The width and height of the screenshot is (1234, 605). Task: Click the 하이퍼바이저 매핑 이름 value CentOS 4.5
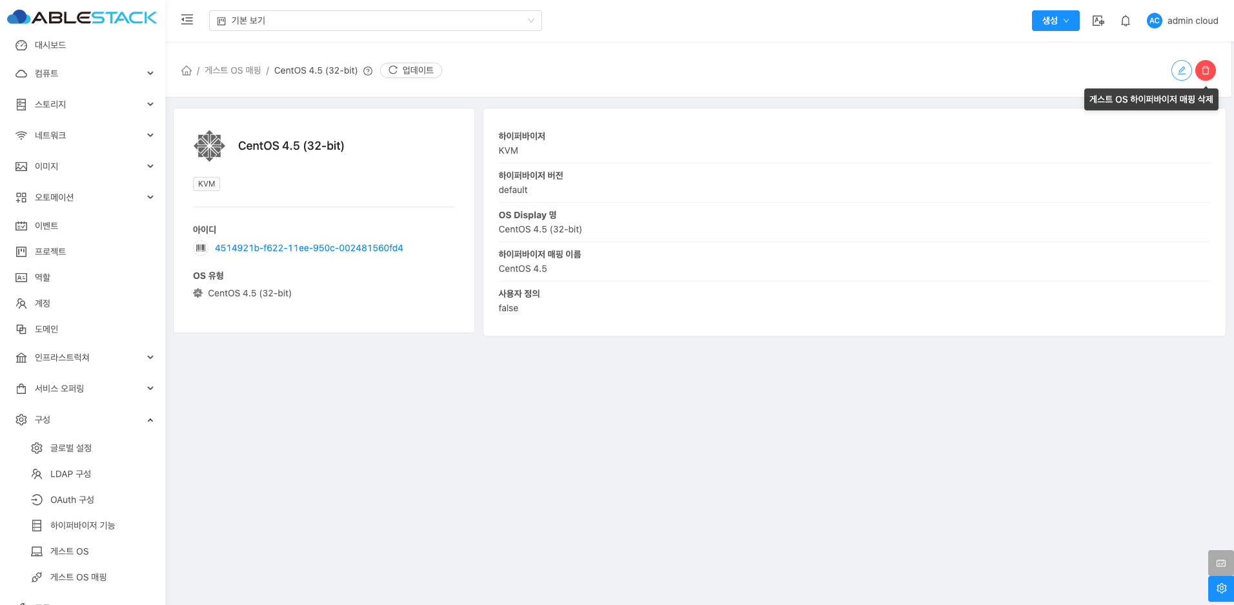(523, 269)
